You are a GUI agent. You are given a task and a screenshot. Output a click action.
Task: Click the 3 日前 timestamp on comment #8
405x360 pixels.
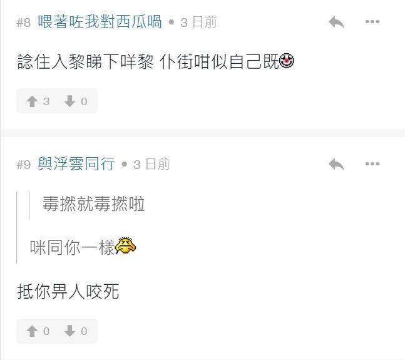click(198, 23)
